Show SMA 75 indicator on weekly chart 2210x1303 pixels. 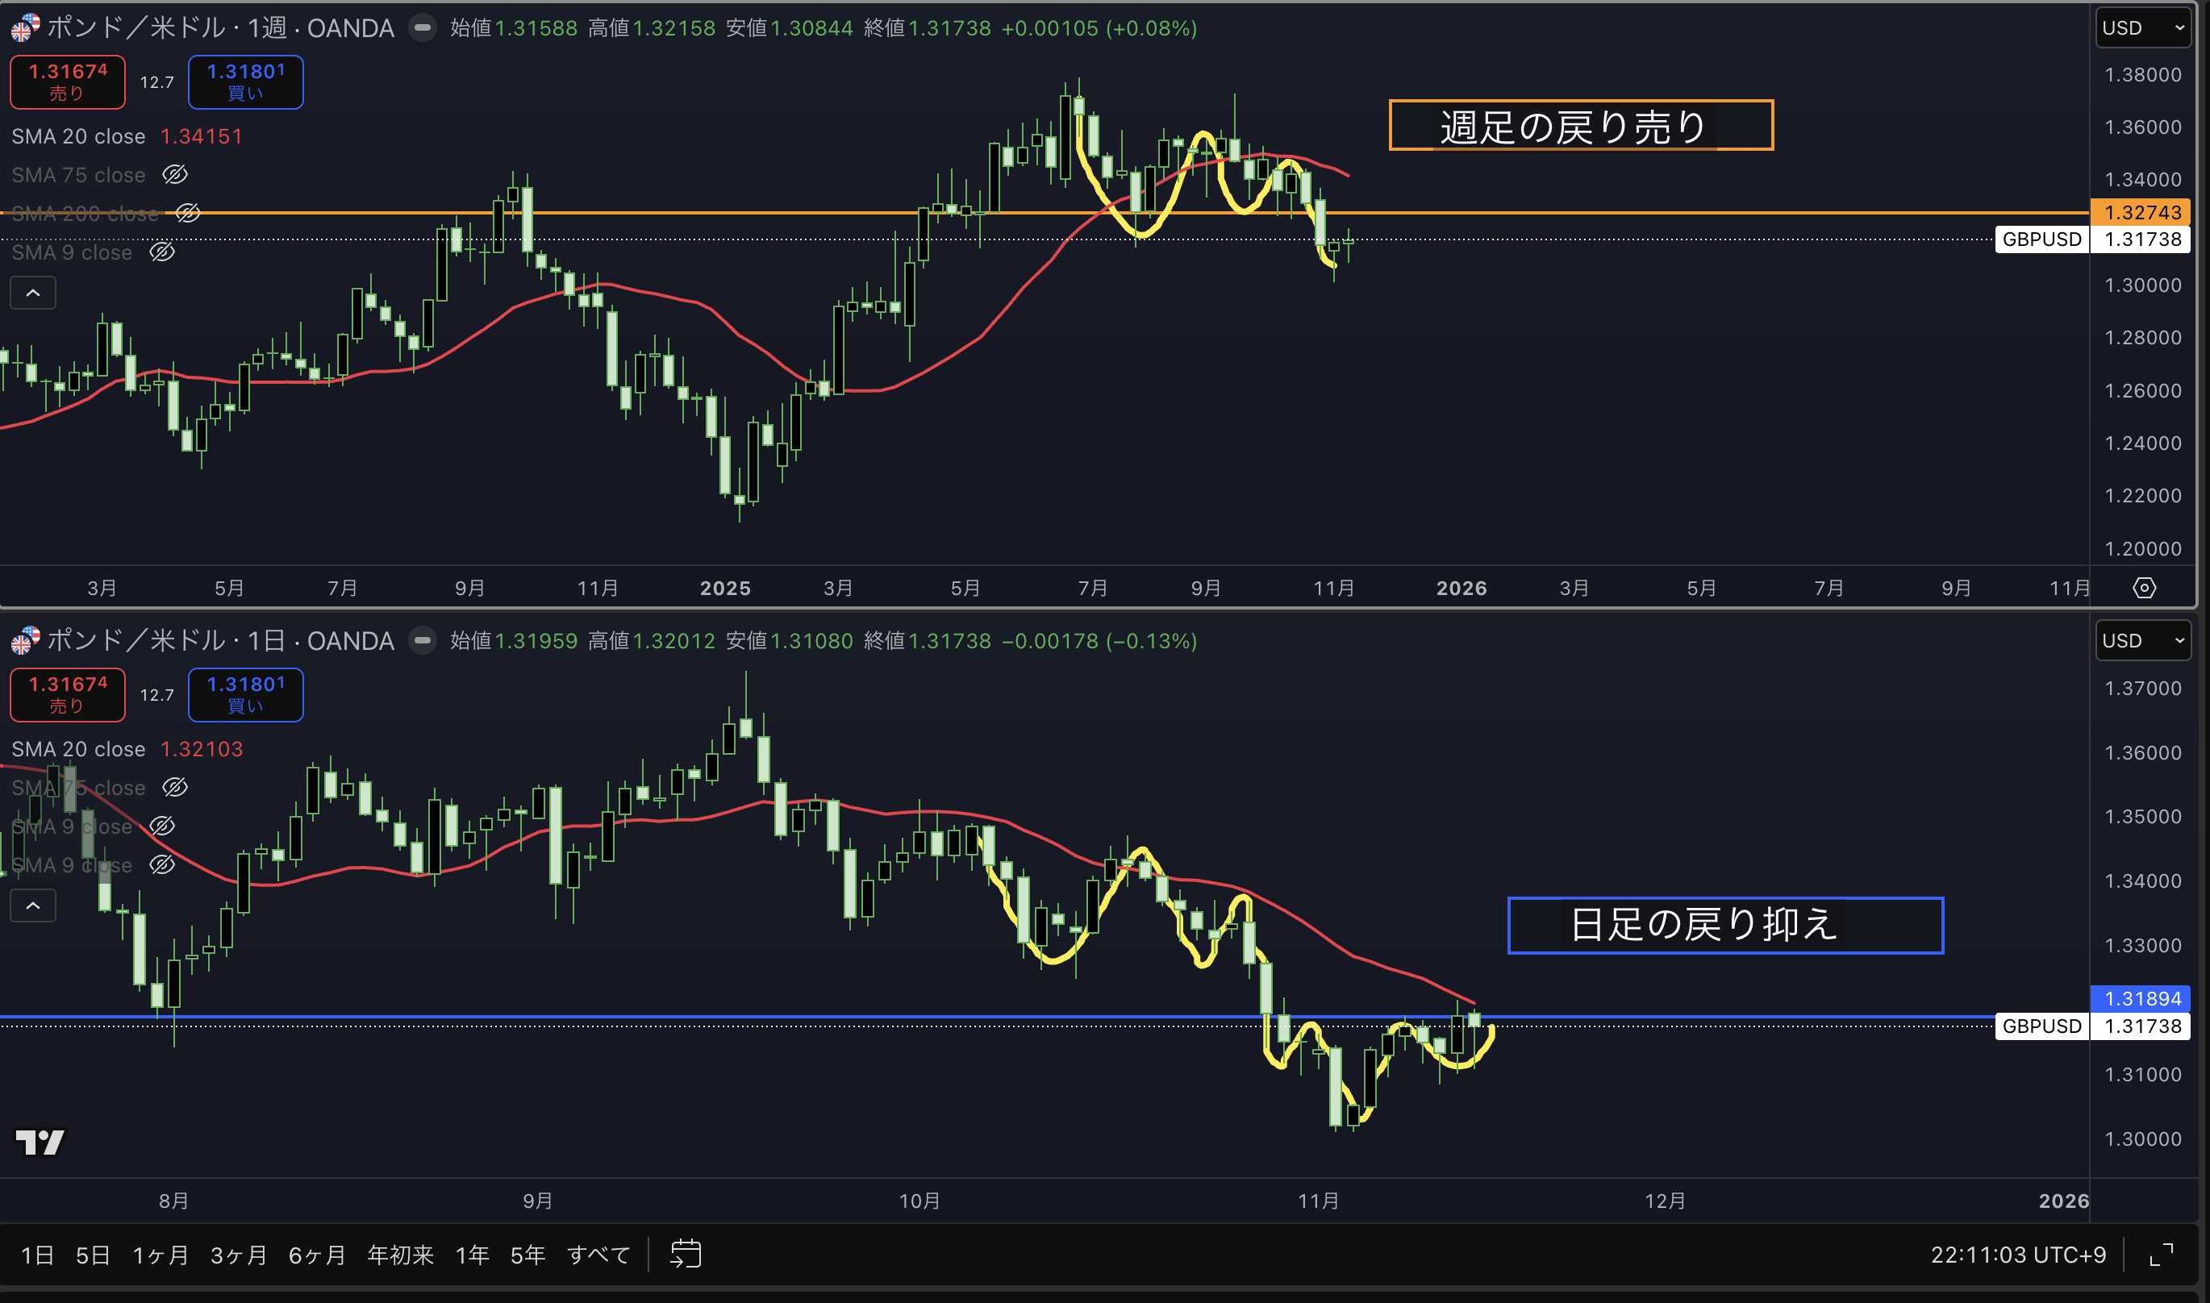point(175,175)
